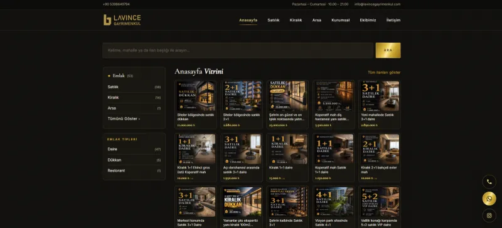Expand Tümünü Göster in sidebar
The width and height of the screenshot is (502, 228).
[124, 118]
